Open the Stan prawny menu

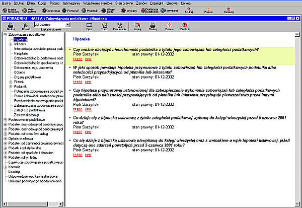[x=124, y=3]
